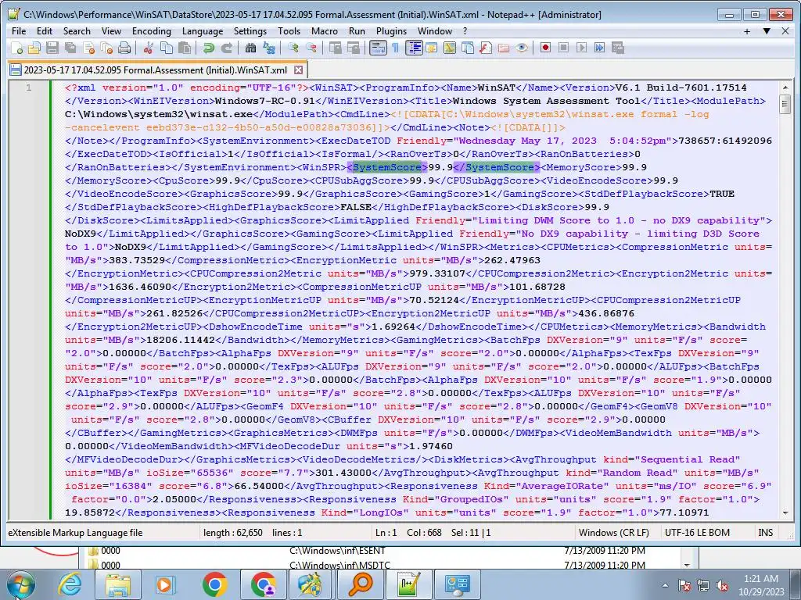
Task: Click the INS status bar indicator
Action: (x=765, y=533)
